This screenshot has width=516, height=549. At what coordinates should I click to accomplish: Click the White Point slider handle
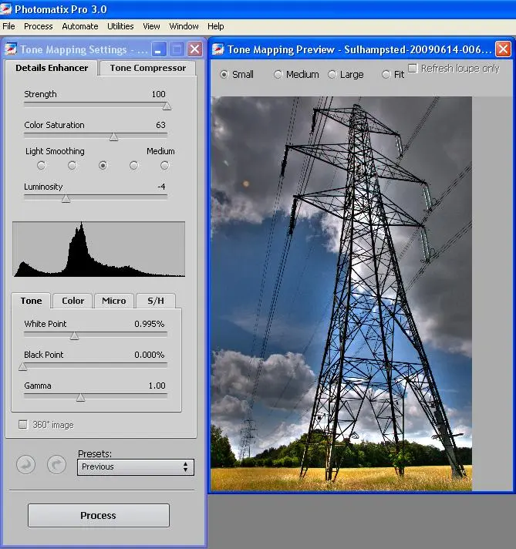pyautogui.click(x=74, y=335)
